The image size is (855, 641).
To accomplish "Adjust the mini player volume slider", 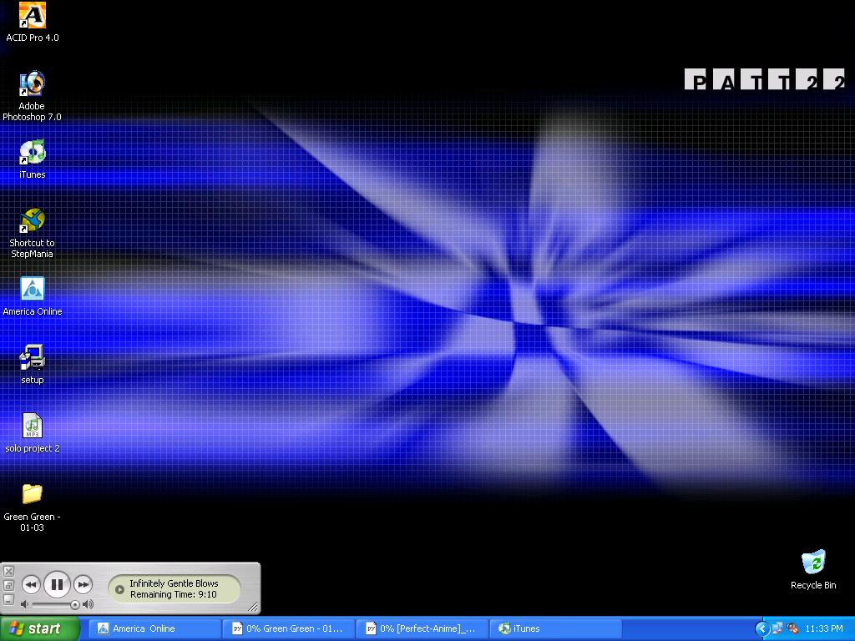I will pyautogui.click(x=54, y=604).
